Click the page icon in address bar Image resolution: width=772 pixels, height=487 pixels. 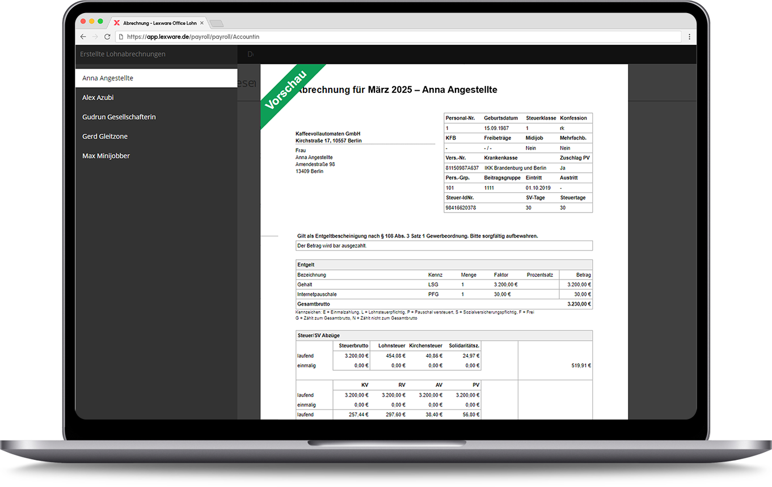point(121,37)
